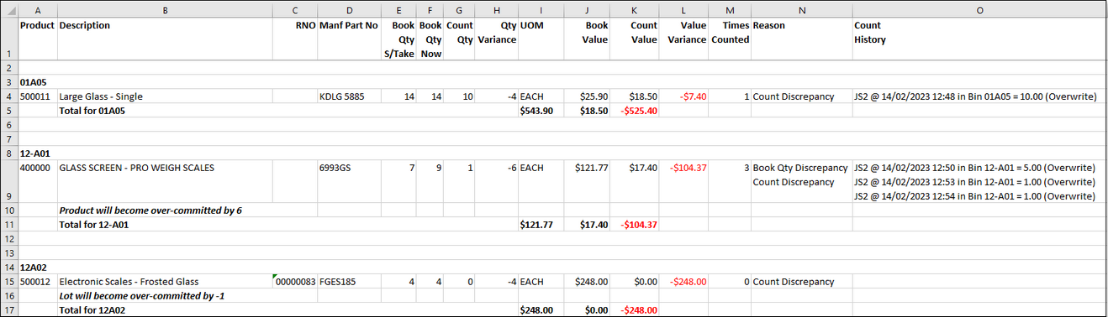Image resolution: width=1108 pixels, height=317 pixels.
Task: Select row 4 header
Action: click(x=9, y=96)
